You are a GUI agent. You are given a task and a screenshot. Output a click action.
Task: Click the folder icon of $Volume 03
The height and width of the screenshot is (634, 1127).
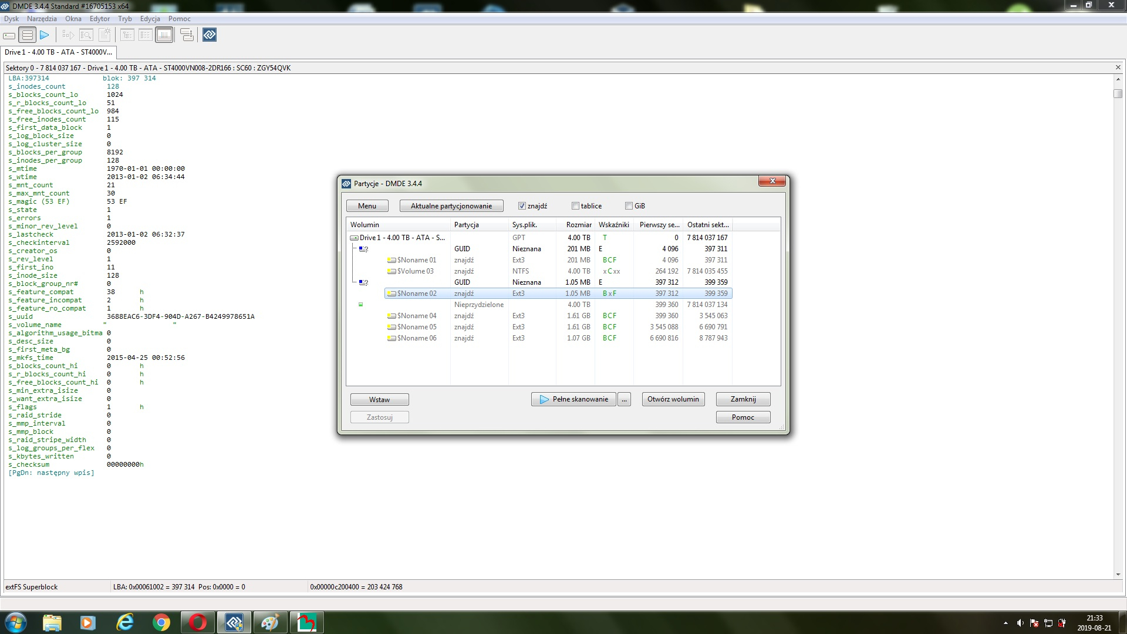pos(392,271)
